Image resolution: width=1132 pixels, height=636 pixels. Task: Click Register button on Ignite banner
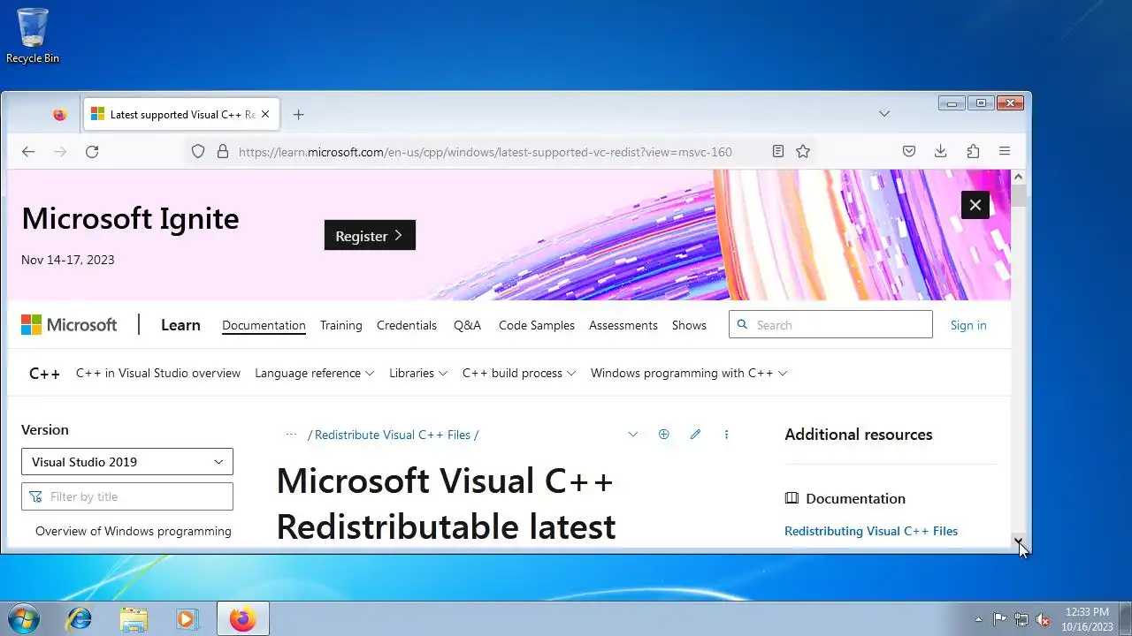(x=370, y=235)
